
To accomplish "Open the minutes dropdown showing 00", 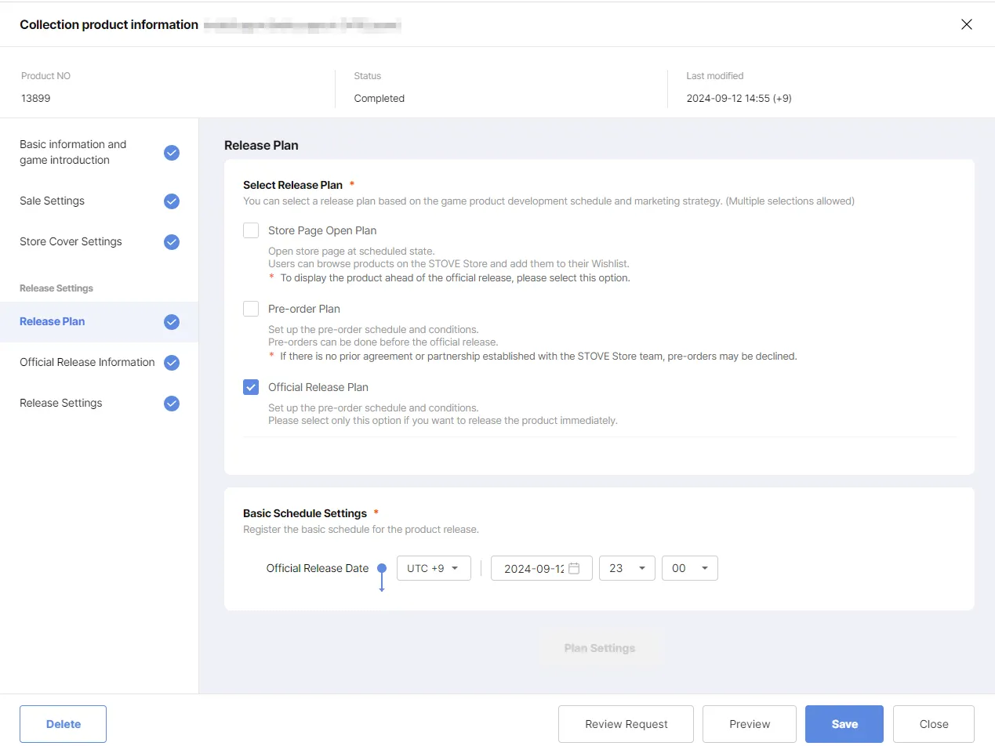I will [689, 568].
